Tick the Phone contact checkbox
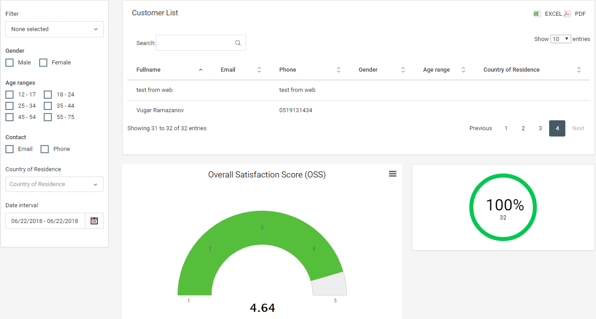596x319 pixels. (45, 149)
